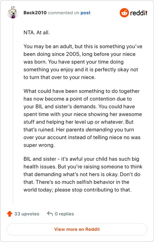Upvote using the orange arrow icon
The image size is (154, 242).
tap(10, 214)
